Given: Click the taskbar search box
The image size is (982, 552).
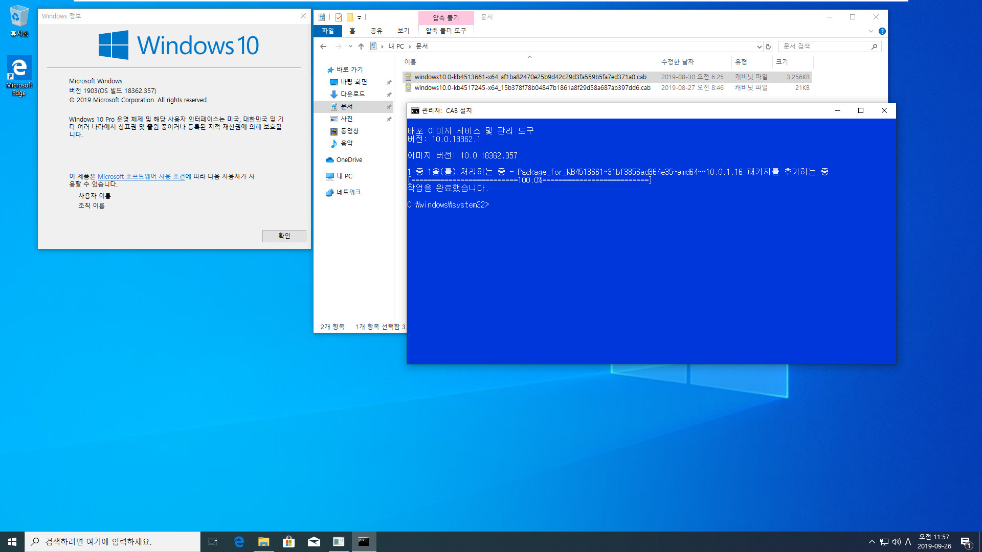Looking at the screenshot, I should [113, 542].
